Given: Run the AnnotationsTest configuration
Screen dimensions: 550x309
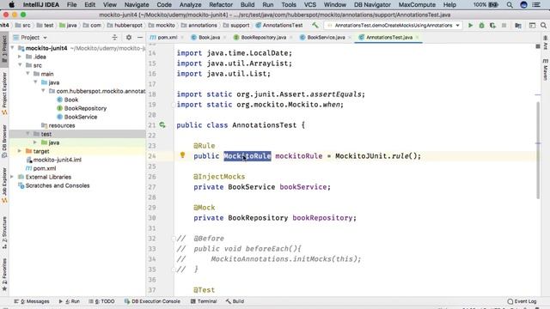Looking at the screenshot, I should click(470, 25).
